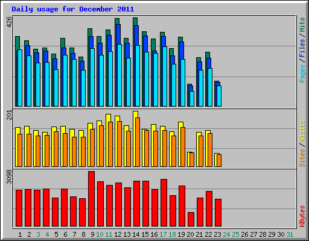Screen dimensions: 309x241
Task: Click the cyan Pages bar for day 23
Action: coord(219,96)
